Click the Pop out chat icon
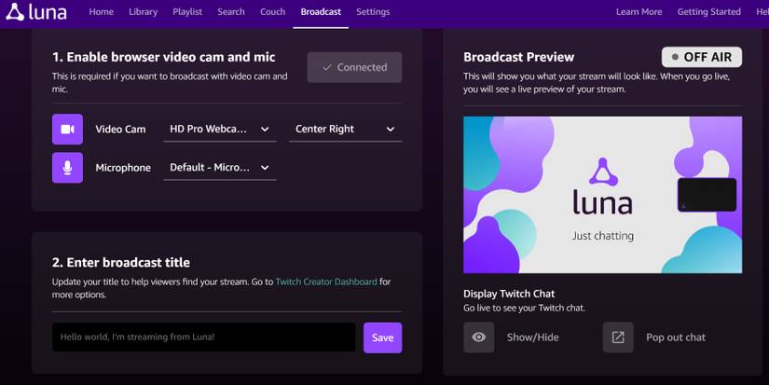769x385 pixels. [x=618, y=337]
